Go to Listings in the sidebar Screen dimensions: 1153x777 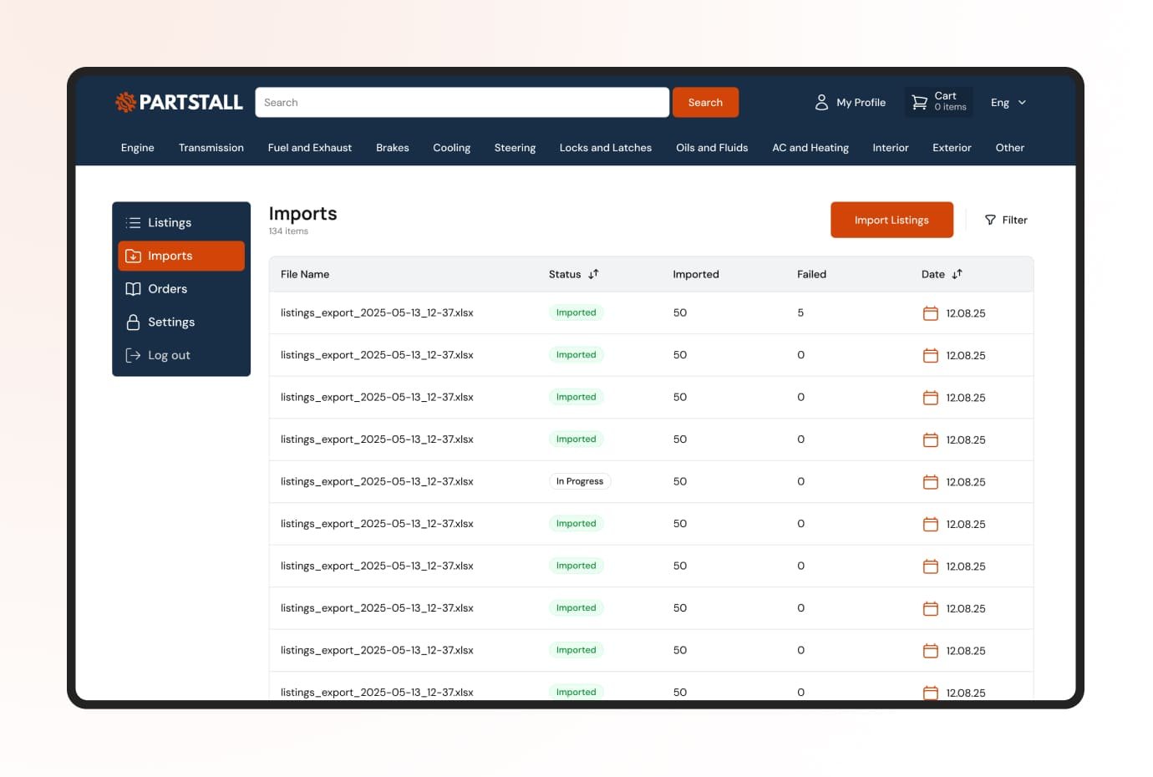[181, 222]
